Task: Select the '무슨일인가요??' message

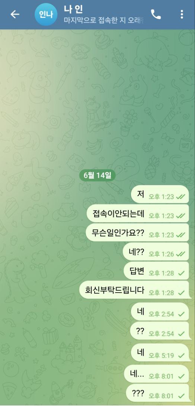Action: pyautogui.click(x=137, y=232)
